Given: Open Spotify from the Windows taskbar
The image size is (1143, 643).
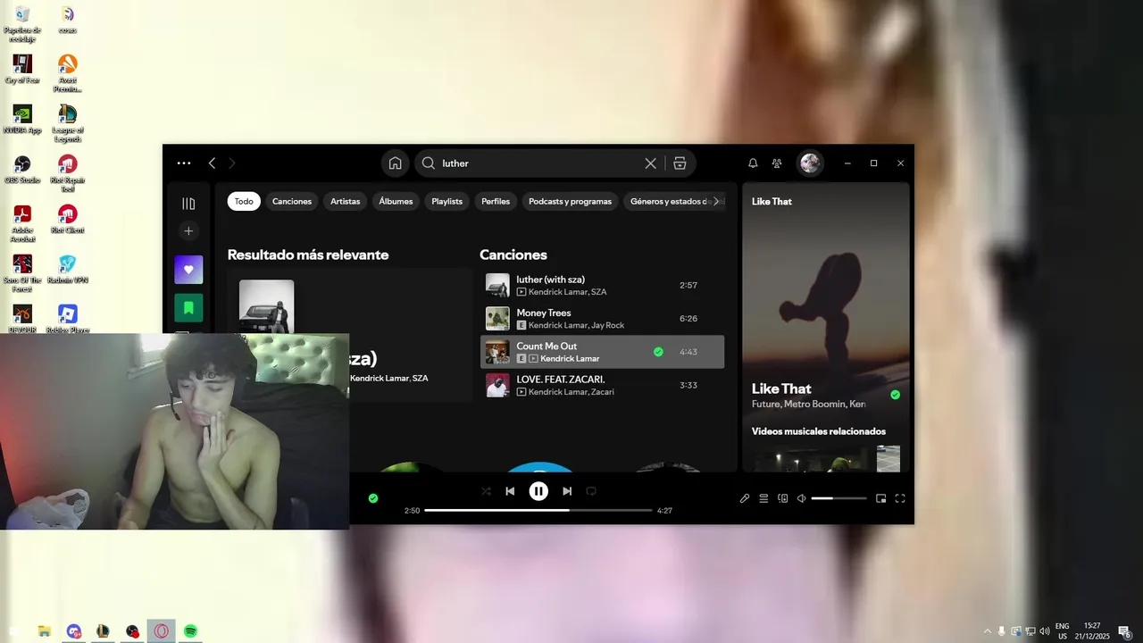Looking at the screenshot, I should click(190, 631).
